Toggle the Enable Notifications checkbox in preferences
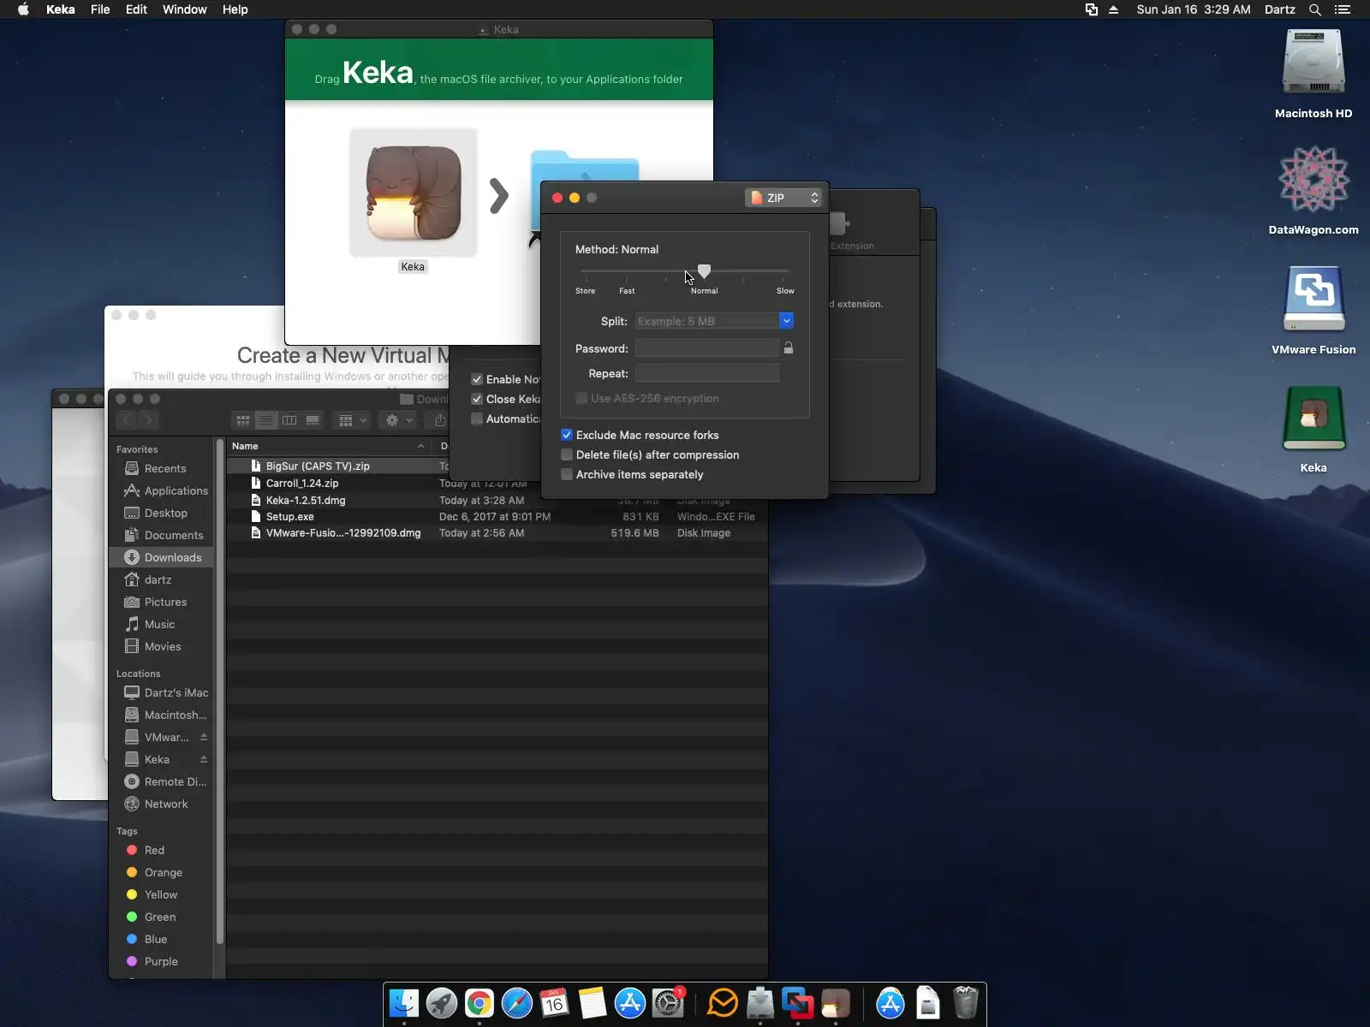Screen dimensions: 1370x1027 click(x=477, y=379)
